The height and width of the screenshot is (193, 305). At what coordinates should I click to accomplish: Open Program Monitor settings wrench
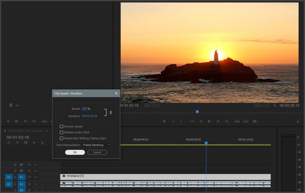(274, 105)
